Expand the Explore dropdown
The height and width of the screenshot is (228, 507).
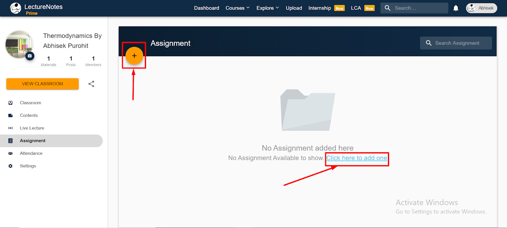click(268, 8)
